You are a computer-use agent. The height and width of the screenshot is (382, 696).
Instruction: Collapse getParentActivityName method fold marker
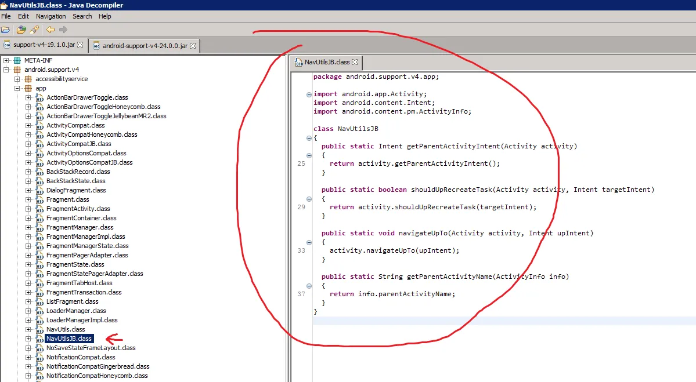[x=309, y=285]
